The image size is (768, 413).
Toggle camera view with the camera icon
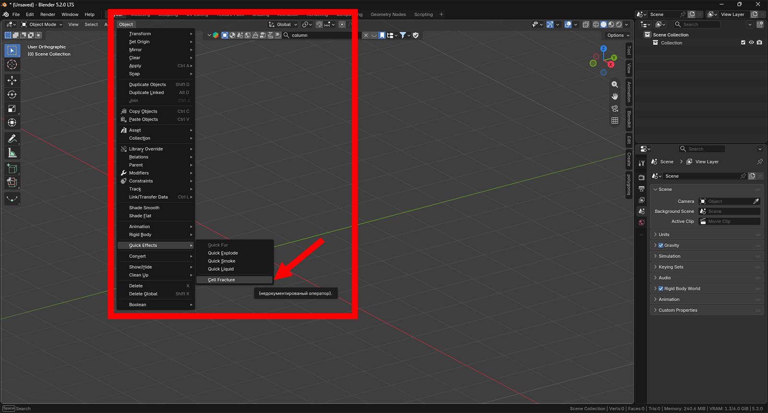[615, 109]
